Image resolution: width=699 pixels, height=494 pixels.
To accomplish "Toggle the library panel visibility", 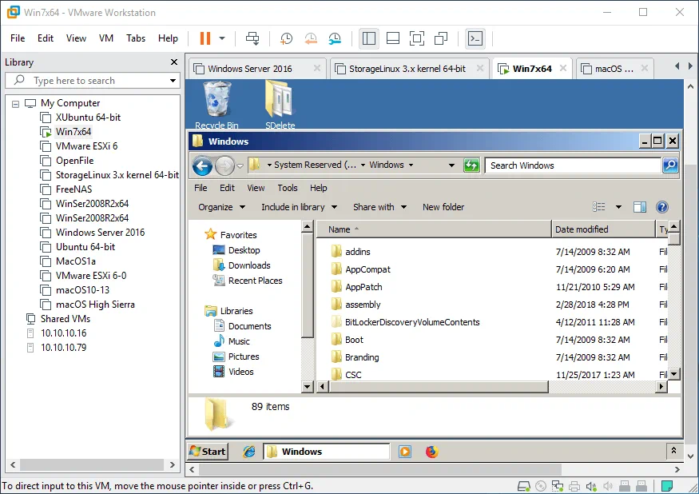I will 368,38.
